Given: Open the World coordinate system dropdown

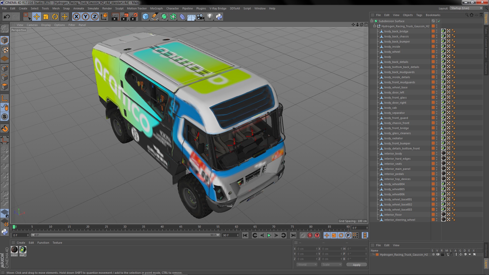Looking at the screenshot, I should click(x=307, y=265).
